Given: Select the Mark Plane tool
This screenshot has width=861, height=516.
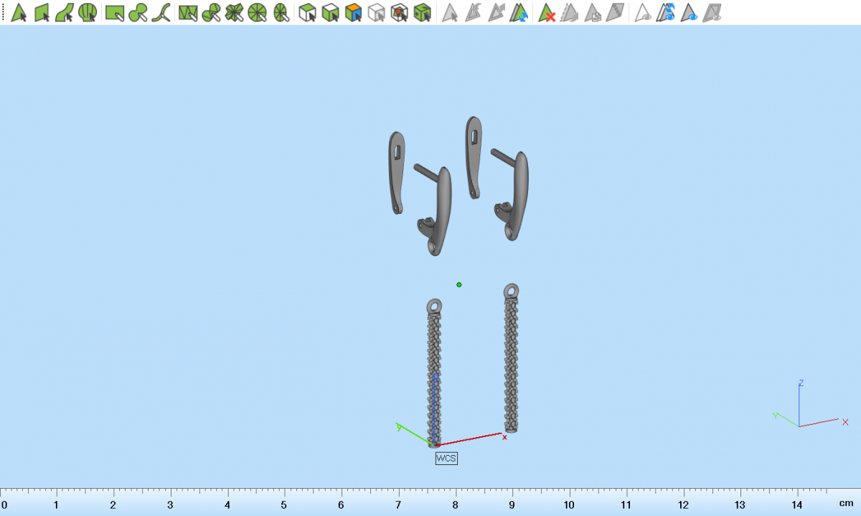Looking at the screenshot, I should 42,12.
